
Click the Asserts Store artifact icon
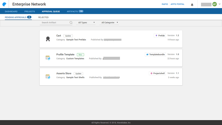tap(48, 77)
